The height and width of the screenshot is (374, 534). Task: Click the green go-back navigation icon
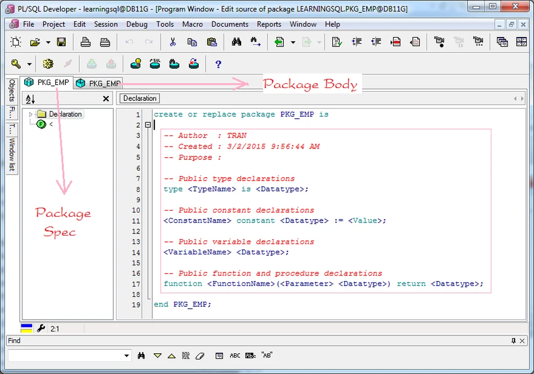[279, 42]
